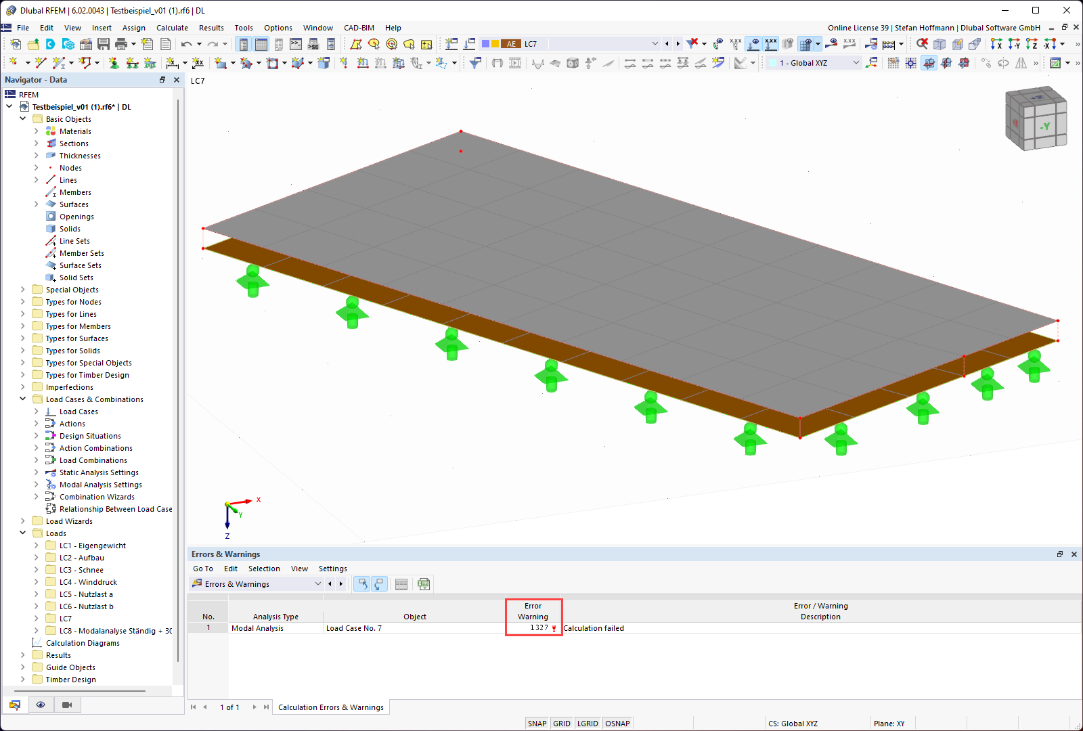Click view in X direction axis icon
The width and height of the screenshot is (1083, 731).
[x=996, y=44]
